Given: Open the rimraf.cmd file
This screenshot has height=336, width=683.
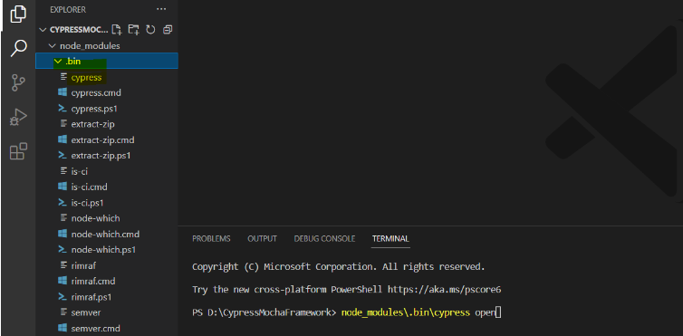Looking at the screenshot, I should [x=107, y=281].
